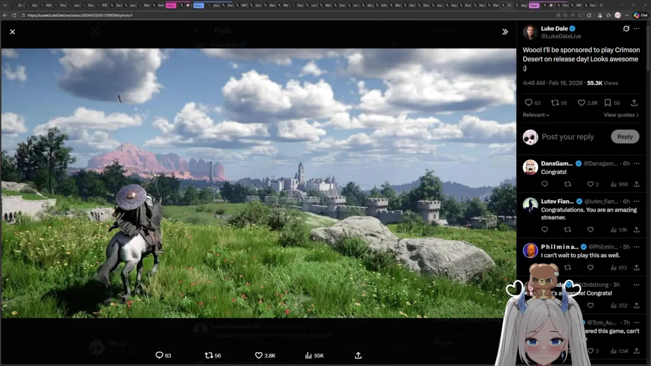Bookmark the post with 58 bookmarks
This screenshot has height=366, width=651.
(612, 103)
